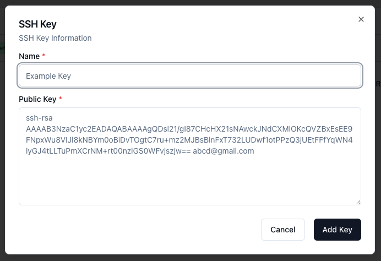This screenshot has width=381, height=261.
Task: Click the dimmed backdrop above the dialog
Action: point(190,2)
